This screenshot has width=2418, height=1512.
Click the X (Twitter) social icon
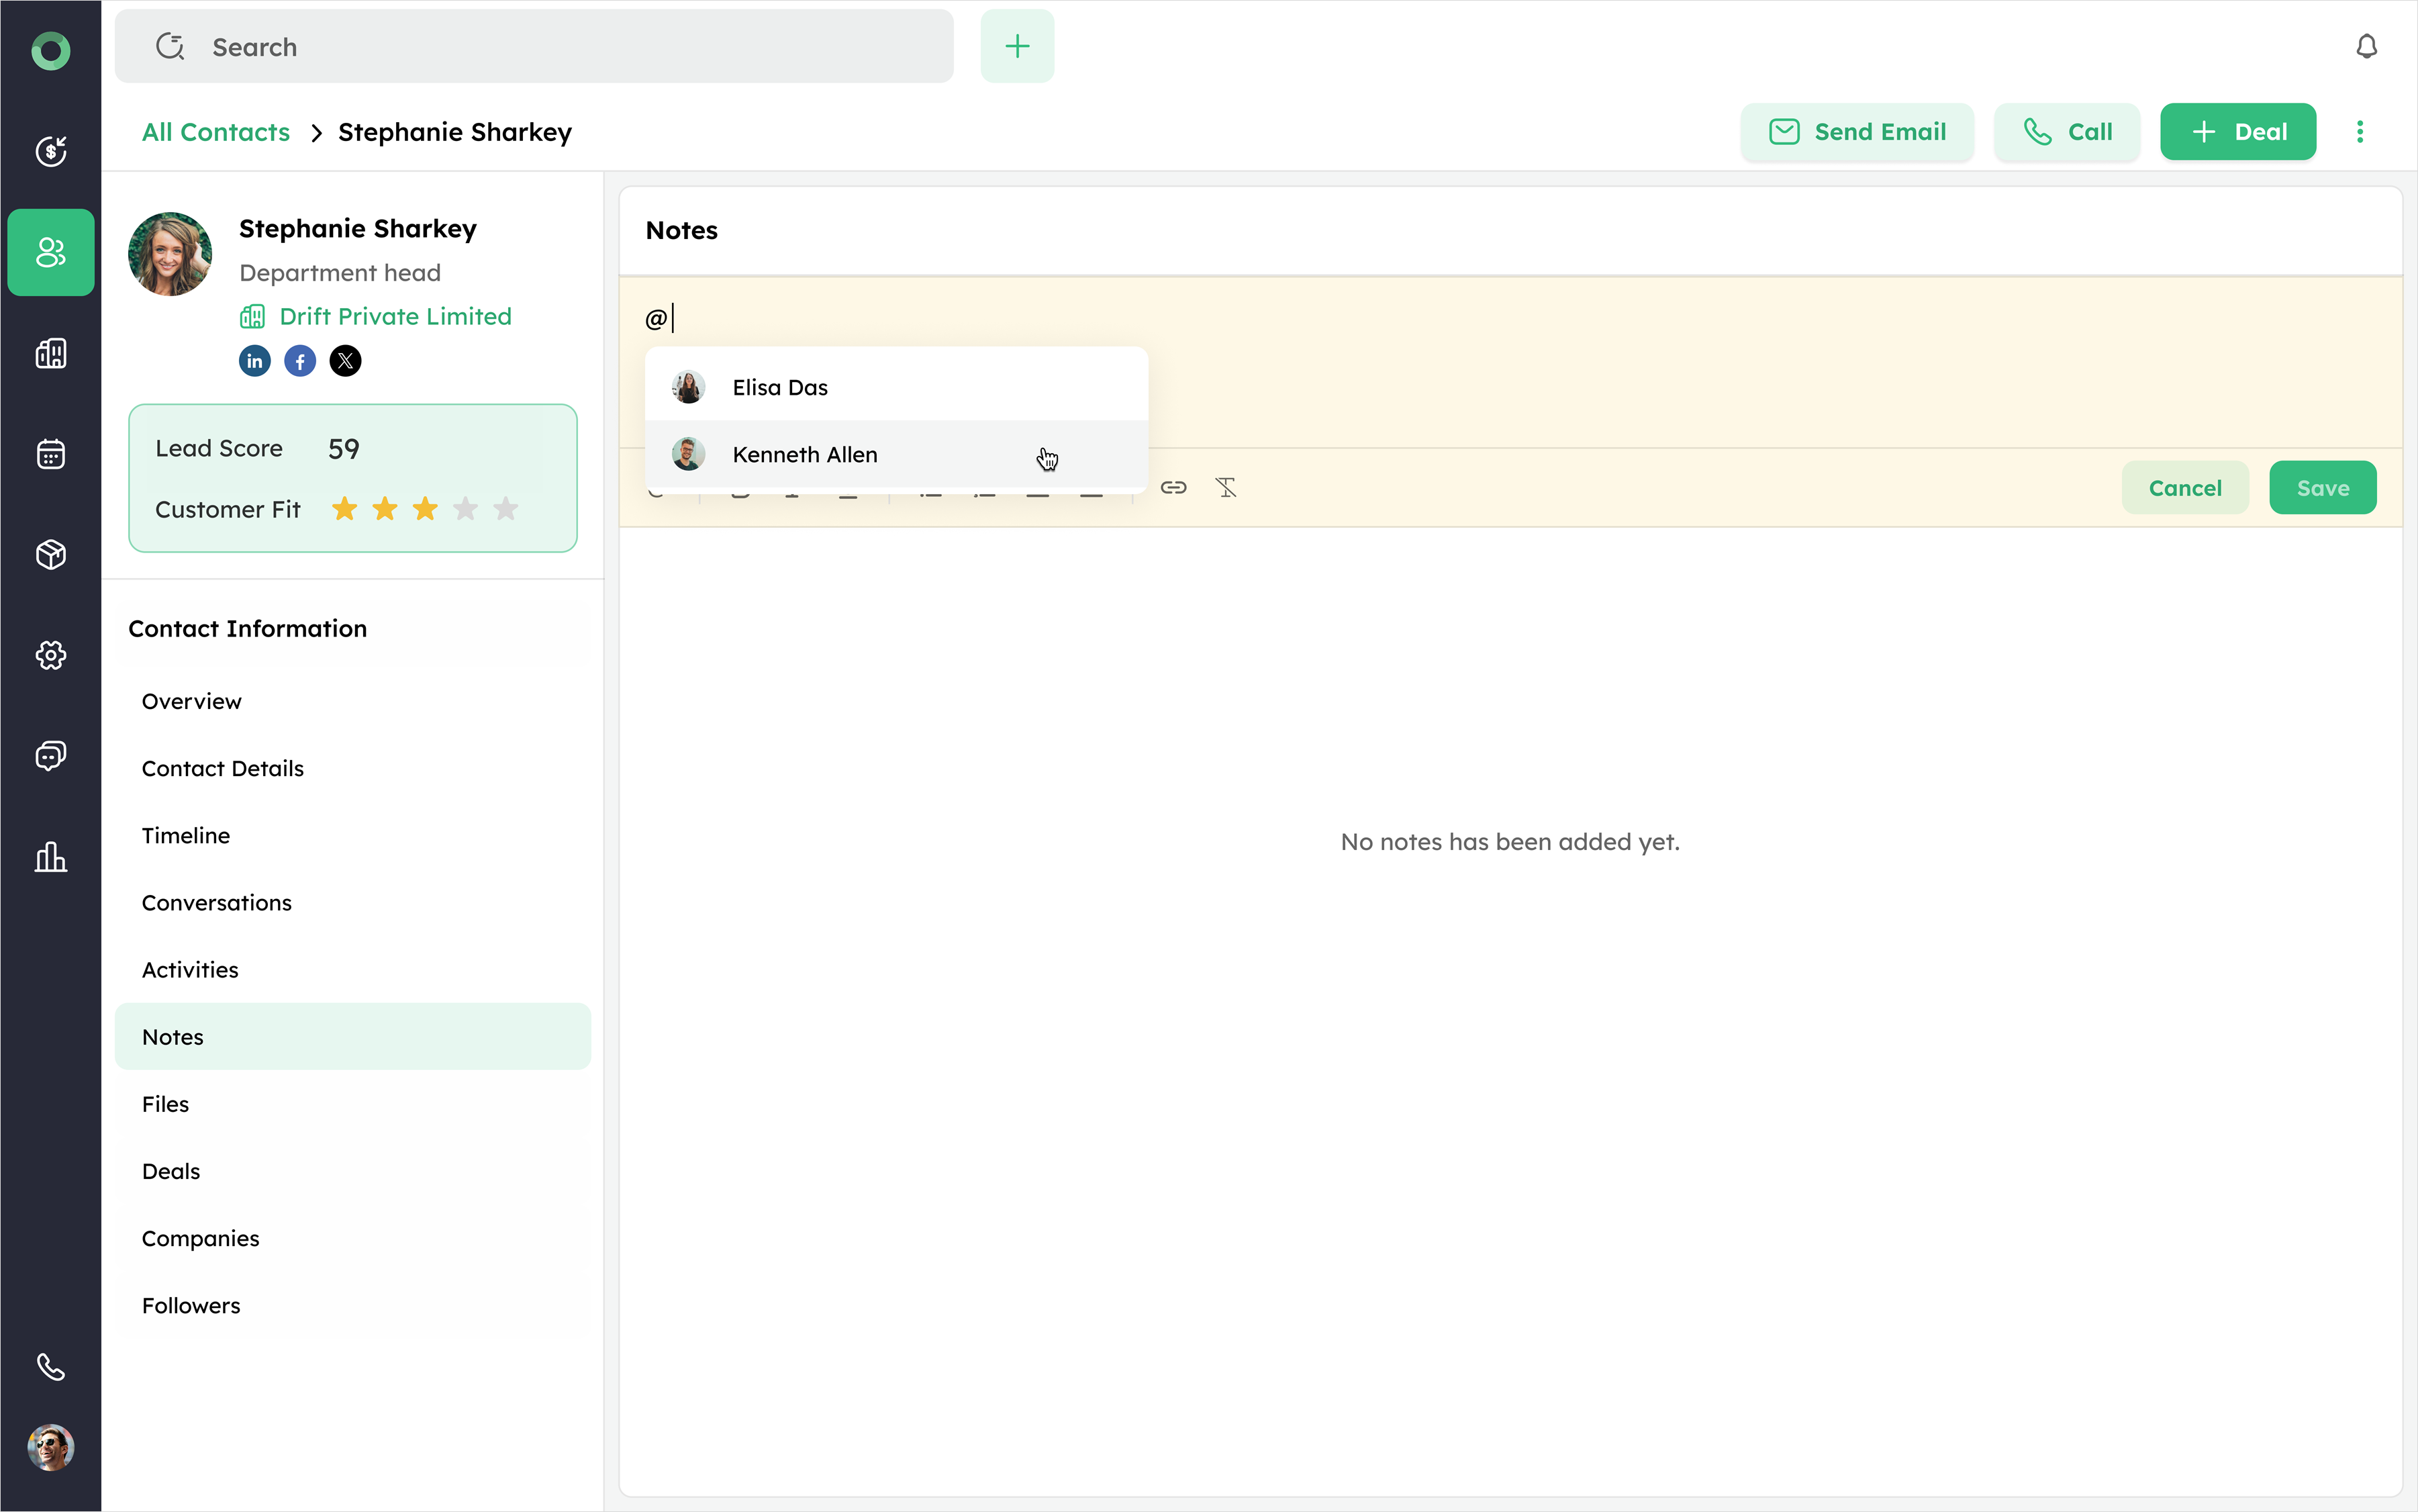click(x=346, y=361)
